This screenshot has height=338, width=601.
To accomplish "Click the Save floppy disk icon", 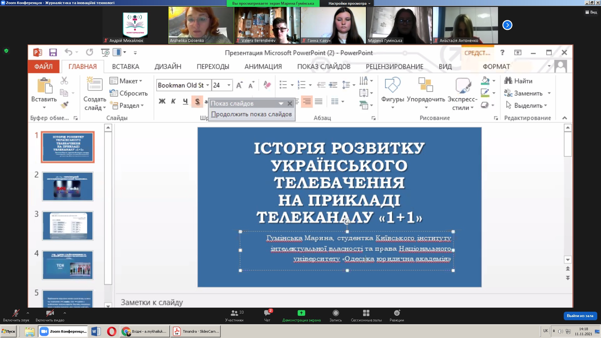I will coord(53,53).
